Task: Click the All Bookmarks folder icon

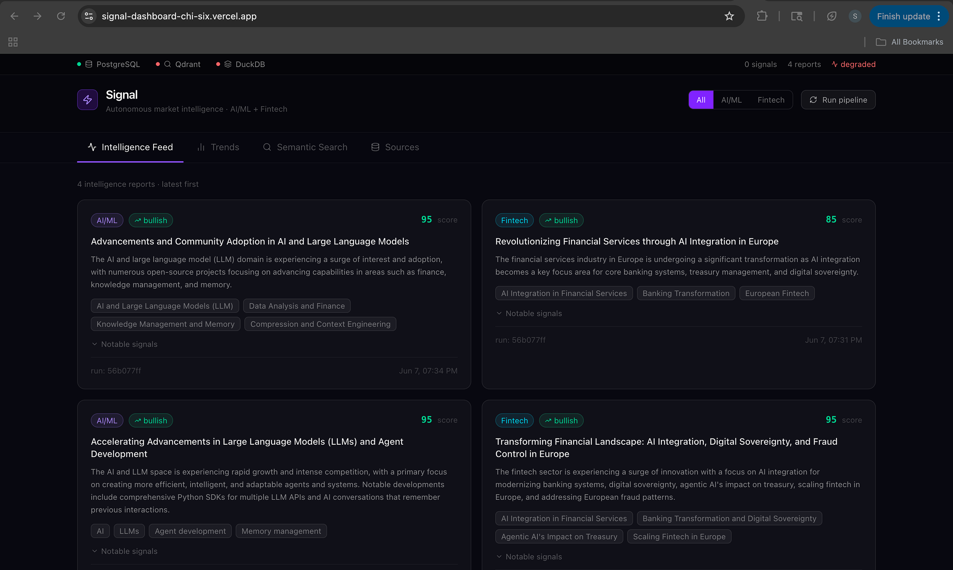Action: [x=881, y=42]
